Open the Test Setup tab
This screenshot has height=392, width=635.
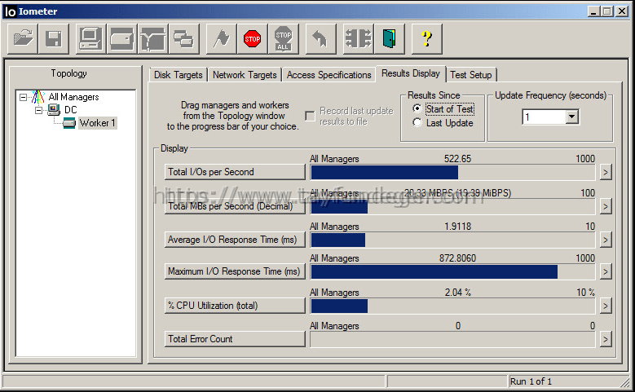click(470, 75)
